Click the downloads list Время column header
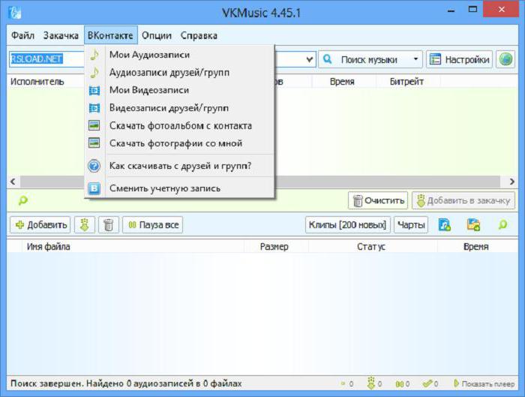Screen dimensions: 525x397 point(475,247)
